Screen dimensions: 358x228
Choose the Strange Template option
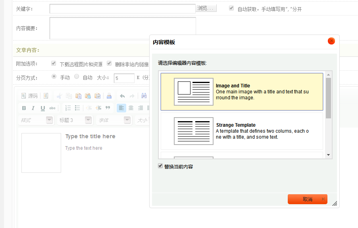[x=242, y=131]
